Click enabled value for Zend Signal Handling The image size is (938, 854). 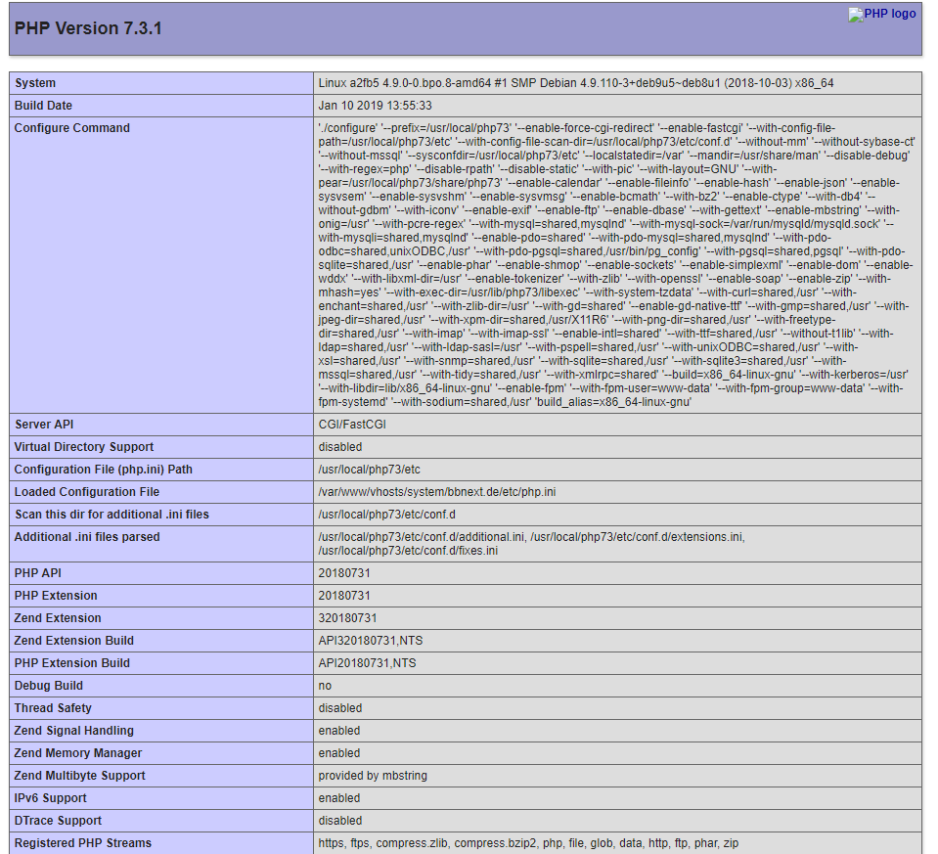tap(339, 731)
